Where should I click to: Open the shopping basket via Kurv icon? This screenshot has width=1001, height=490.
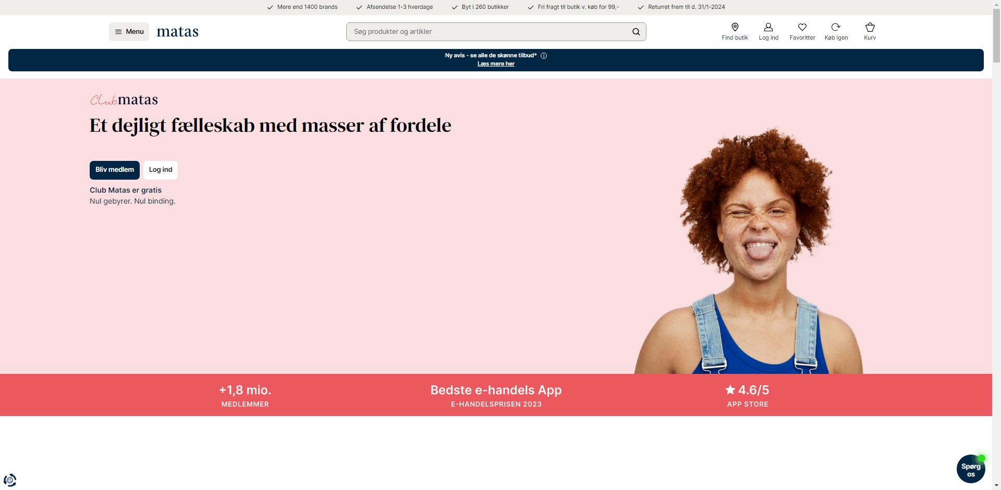(x=869, y=31)
